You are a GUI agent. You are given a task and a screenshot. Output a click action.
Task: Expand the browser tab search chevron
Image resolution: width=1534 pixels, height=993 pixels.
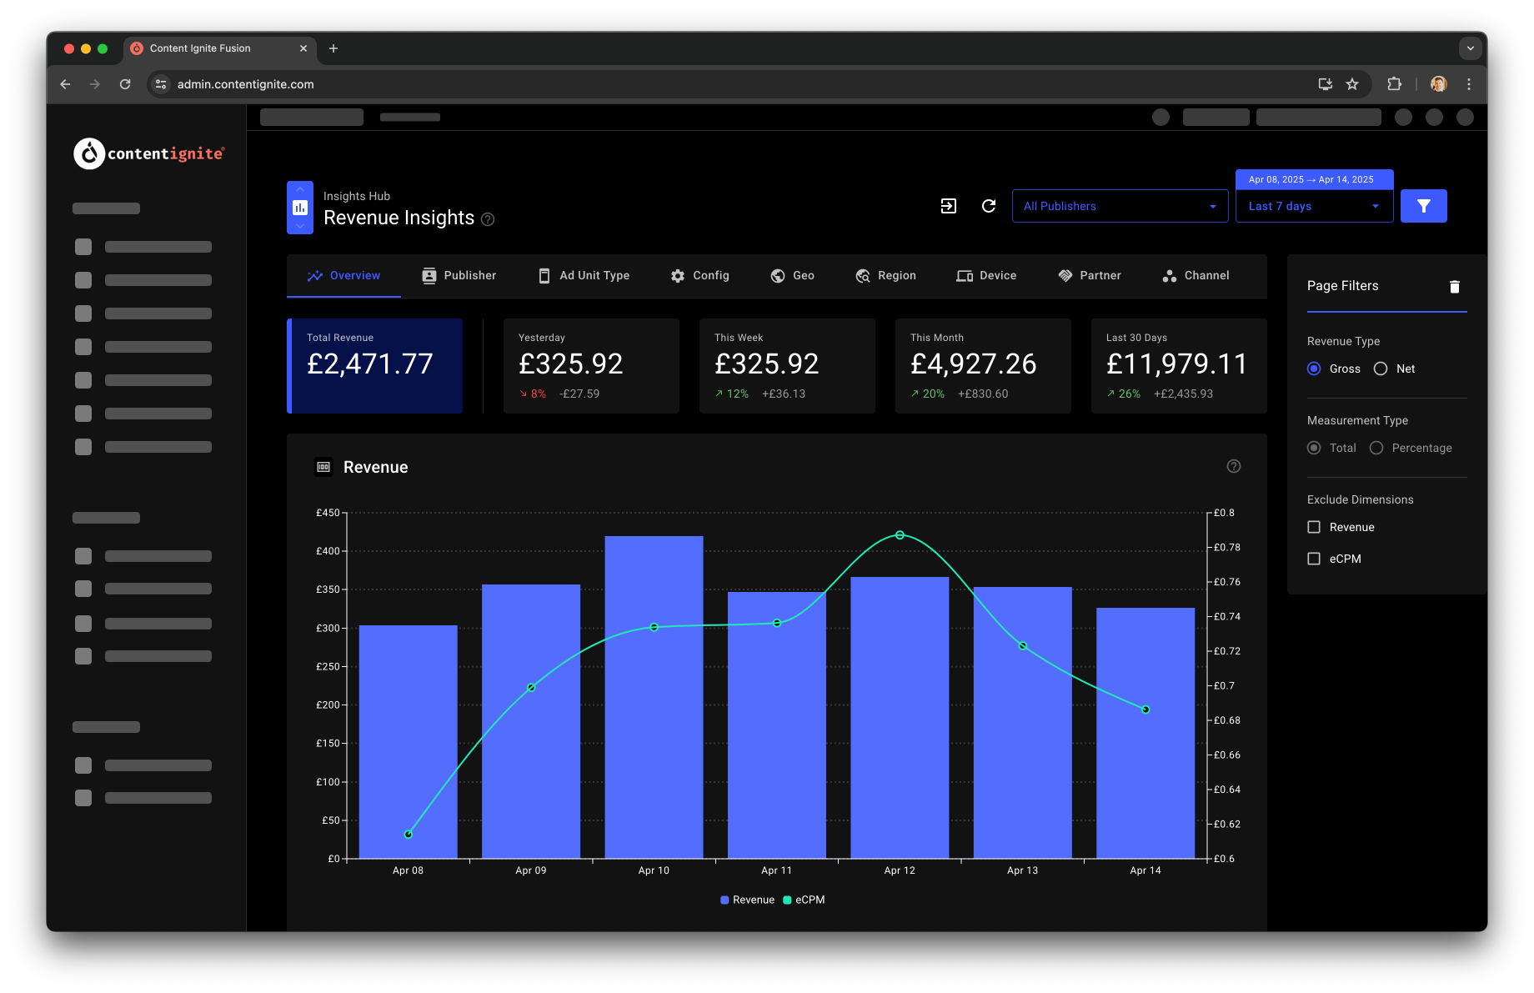point(1471,48)
